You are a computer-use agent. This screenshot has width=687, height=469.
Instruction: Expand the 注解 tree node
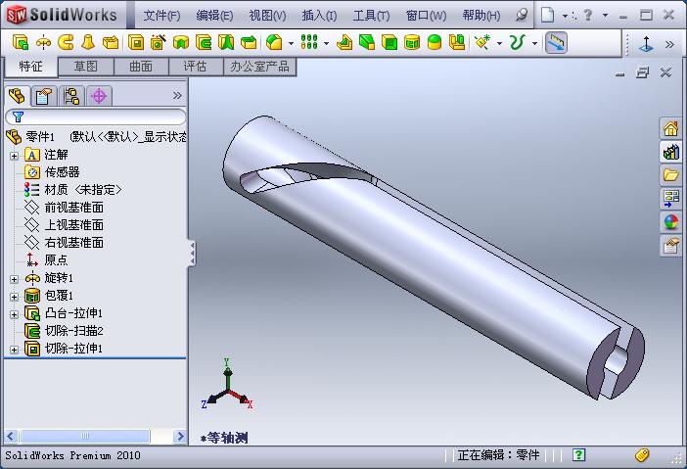(14, 156)
